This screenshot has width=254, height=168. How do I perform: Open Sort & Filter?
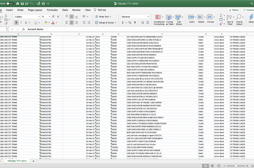tap(230, 20)
